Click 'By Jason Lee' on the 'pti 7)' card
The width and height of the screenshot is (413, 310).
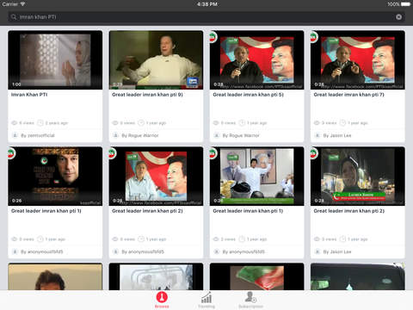tap(337, 135)
